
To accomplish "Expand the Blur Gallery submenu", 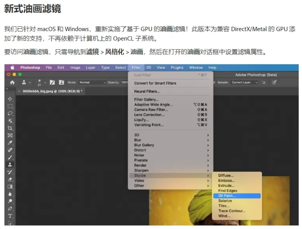I will click(172, 145).
